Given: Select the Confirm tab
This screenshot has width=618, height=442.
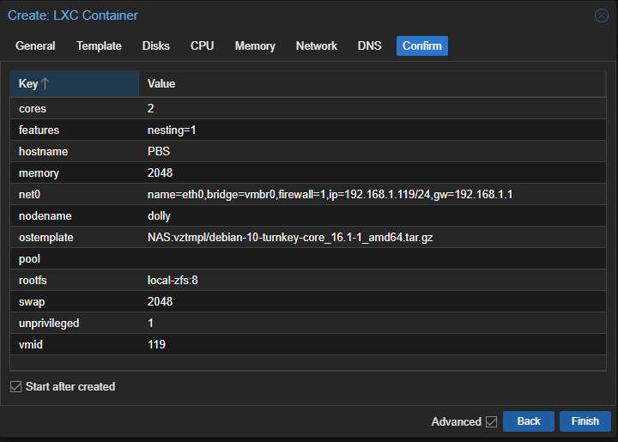Looking at the screenshot, I should [x=422, y=46].
